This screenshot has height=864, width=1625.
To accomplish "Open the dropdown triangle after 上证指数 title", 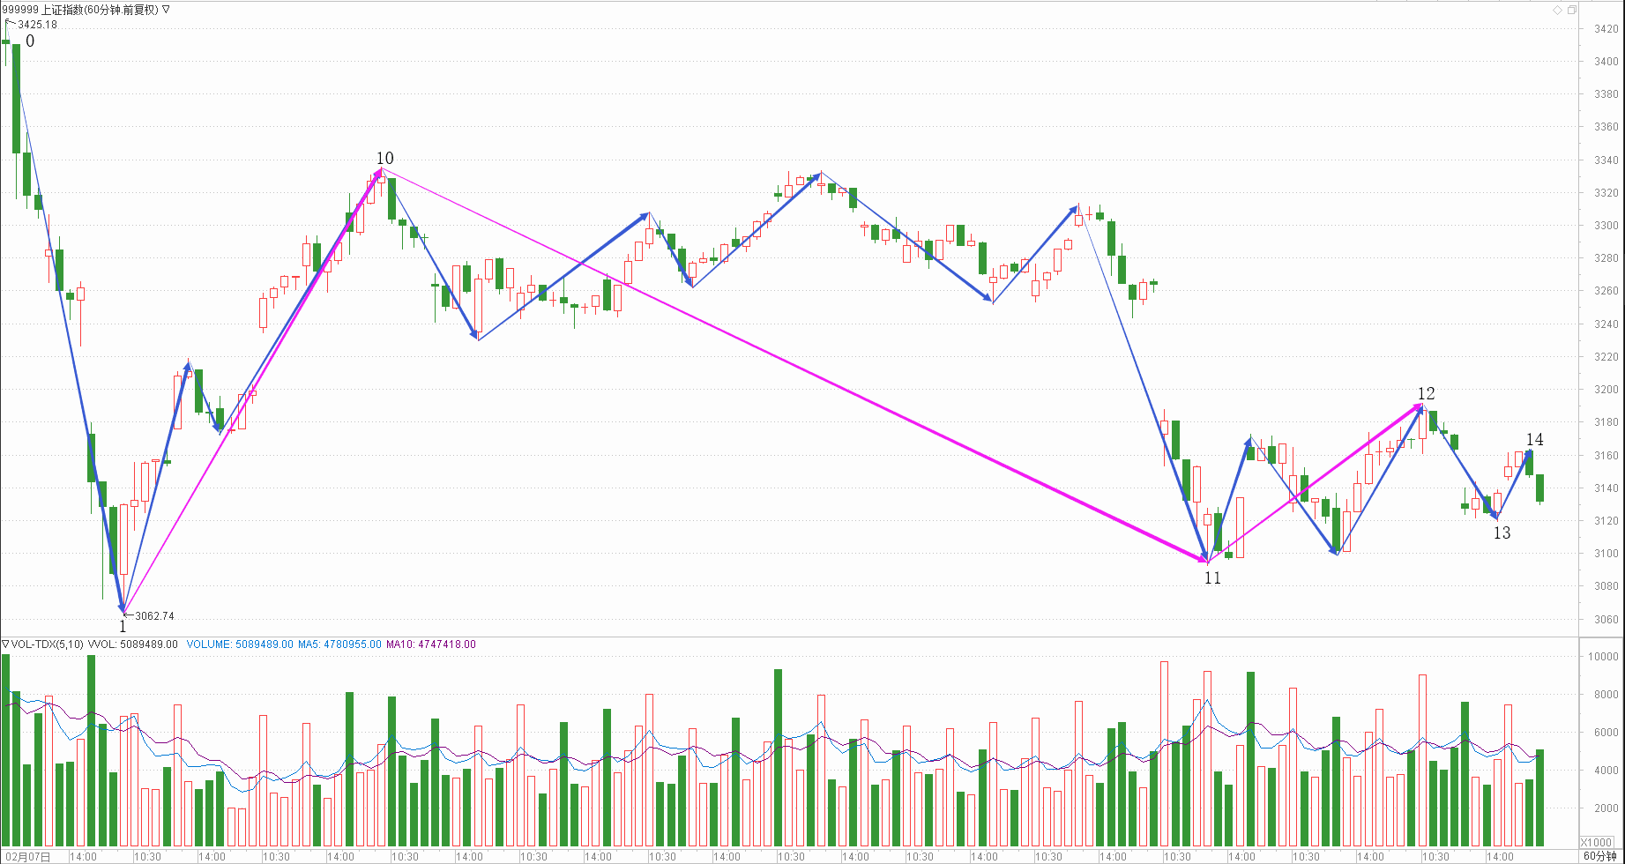I will 166,10.
